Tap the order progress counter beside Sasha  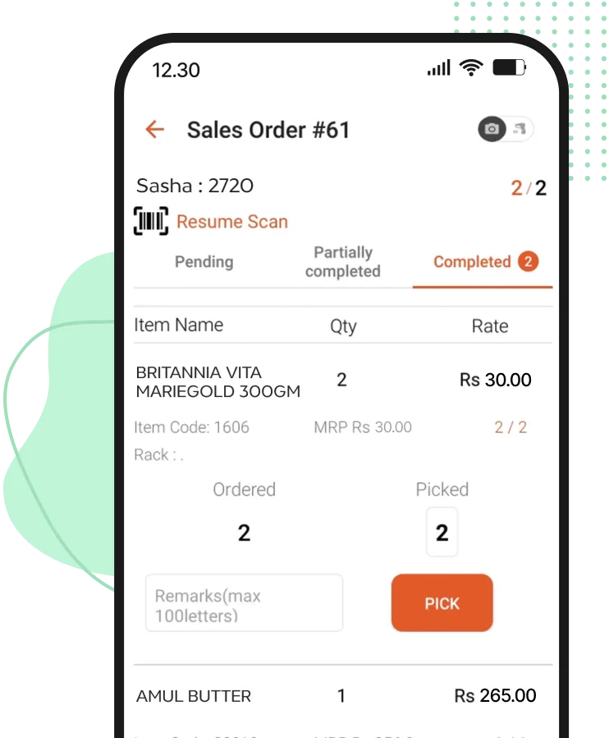pos(529,188)
